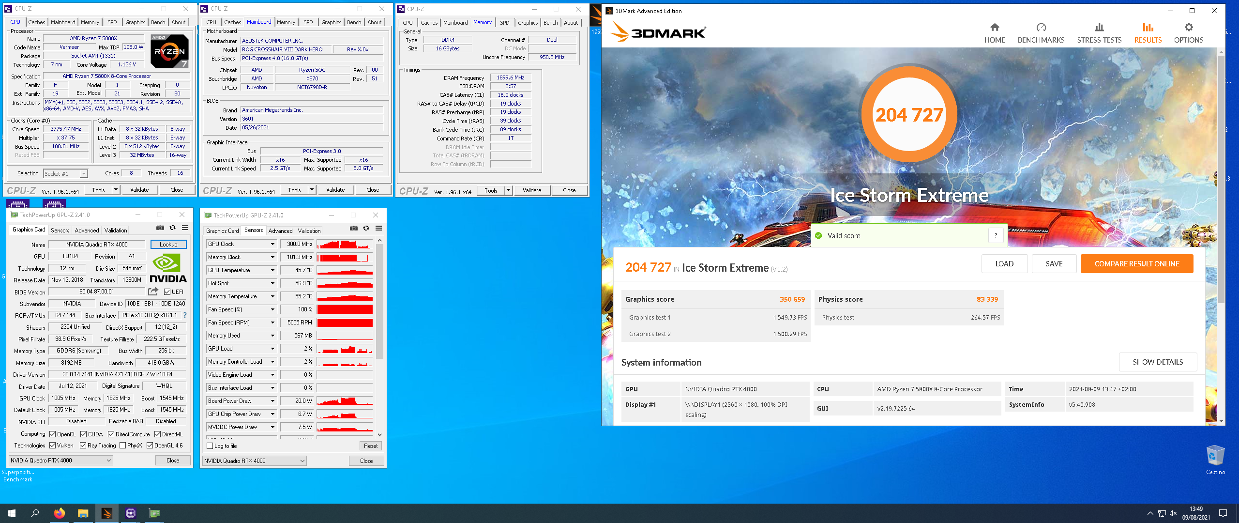Screen dimensions: 1239x523
Task: Click Reset button in GPU-Z Sensors
Action: (x=371, y=446)
